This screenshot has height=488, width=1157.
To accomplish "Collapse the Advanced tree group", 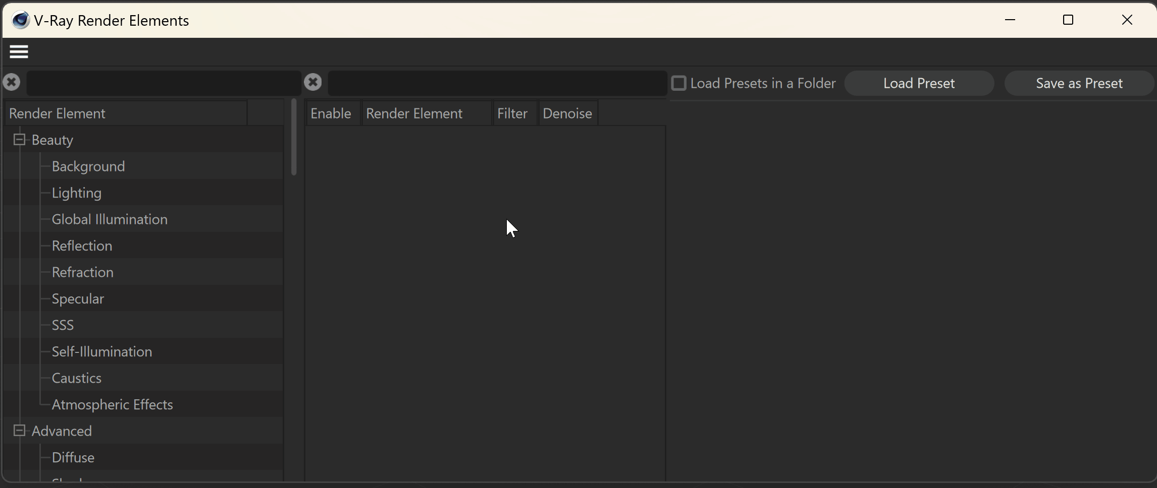I will tap(19, 431).
